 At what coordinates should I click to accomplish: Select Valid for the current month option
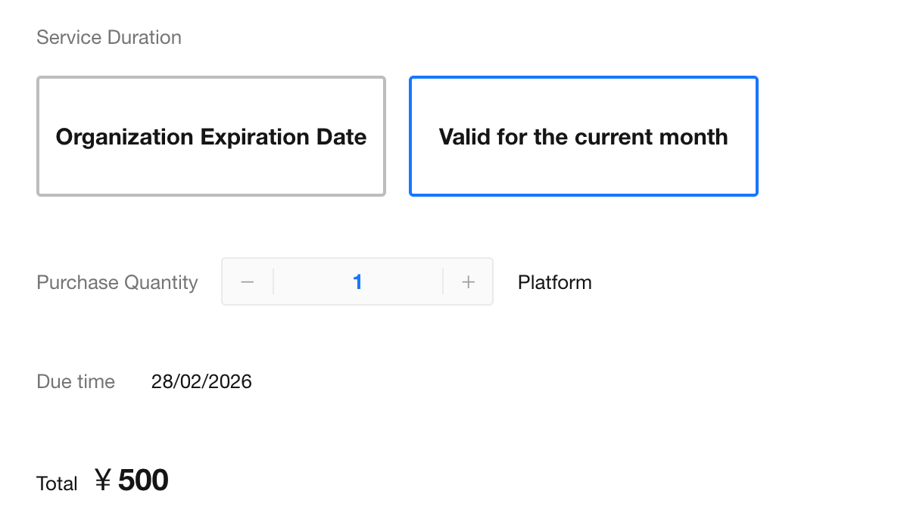pos(583,136)
